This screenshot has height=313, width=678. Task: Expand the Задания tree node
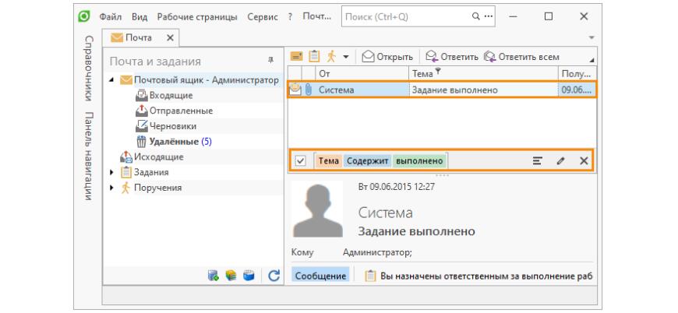point(112,172)
